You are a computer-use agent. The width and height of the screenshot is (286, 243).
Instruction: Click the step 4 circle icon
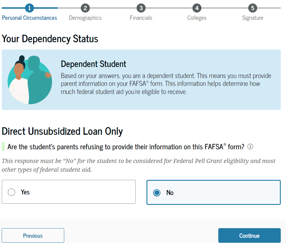[197, 8]
